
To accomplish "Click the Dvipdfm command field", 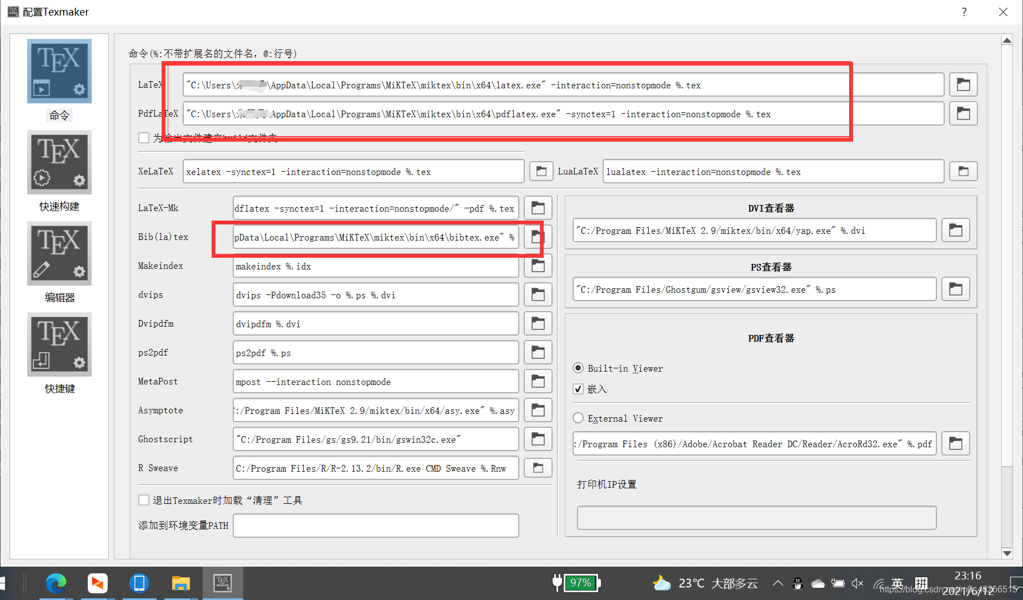I will pyautogui.click(x=375, y=323).
